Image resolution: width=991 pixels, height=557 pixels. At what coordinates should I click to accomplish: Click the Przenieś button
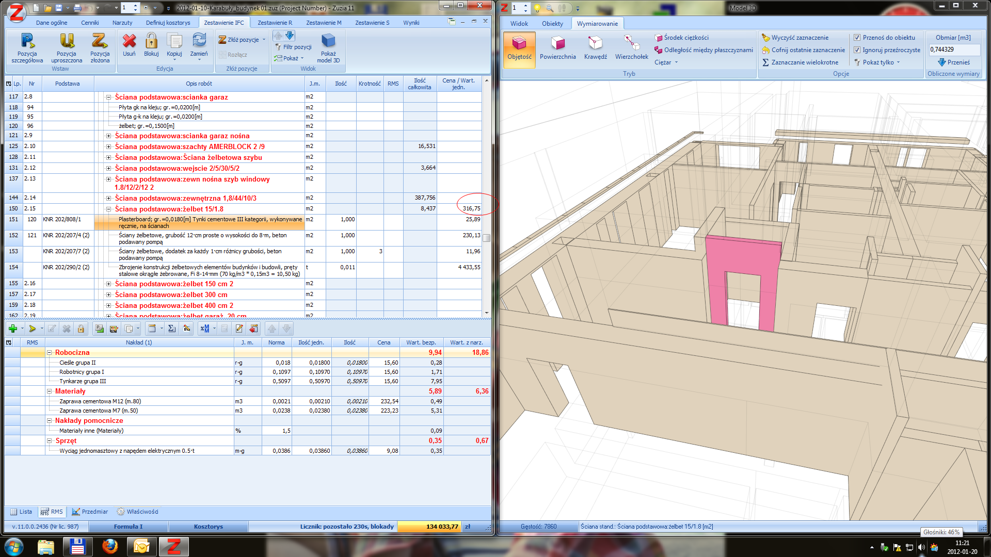click(953, 62)
